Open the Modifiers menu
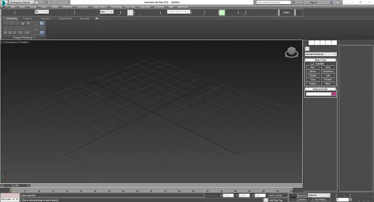Viewport: 374px width, 202px height. click(67, 7)
